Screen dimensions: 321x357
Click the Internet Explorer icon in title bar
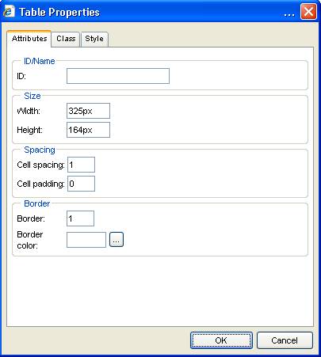tap(9, 12)
